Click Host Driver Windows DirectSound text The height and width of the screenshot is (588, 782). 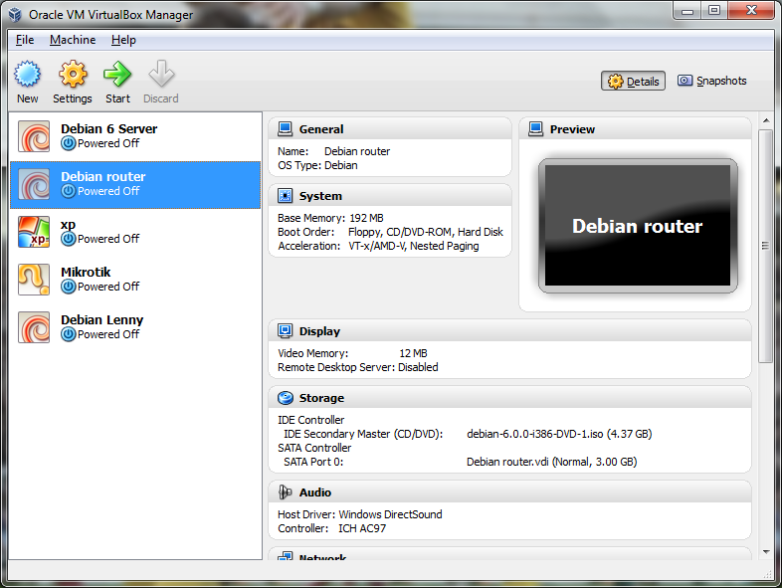[359, 514]
